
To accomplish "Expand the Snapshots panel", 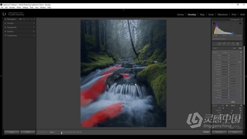I will click(x=5, y=28).
